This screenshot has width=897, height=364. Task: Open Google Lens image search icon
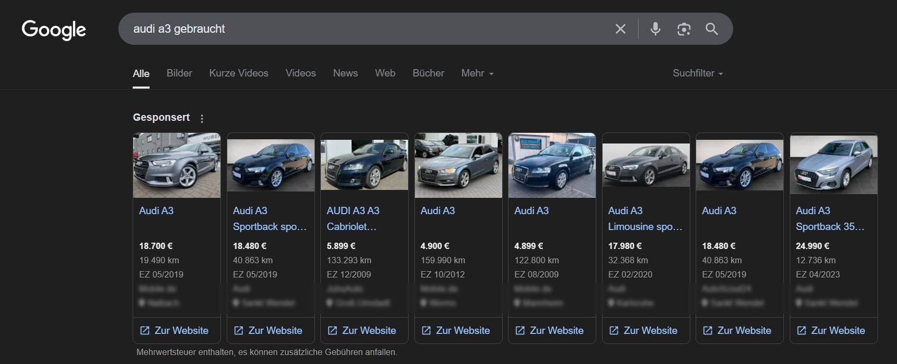tap(684, 29)
